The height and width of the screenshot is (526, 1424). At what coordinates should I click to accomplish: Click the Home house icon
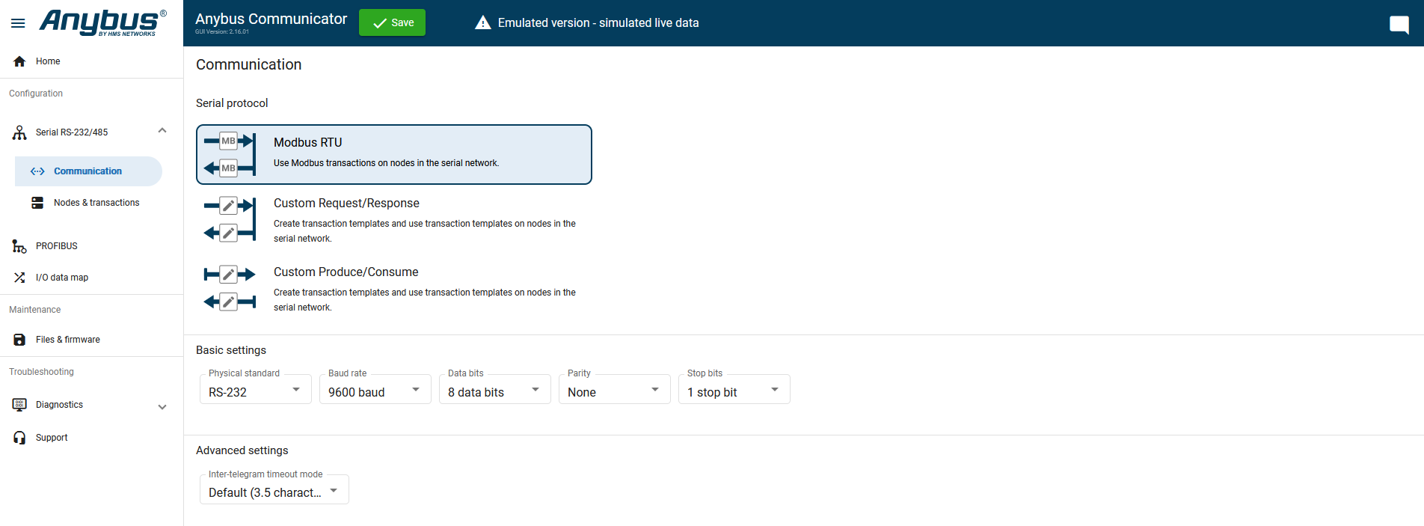(19, 61)
